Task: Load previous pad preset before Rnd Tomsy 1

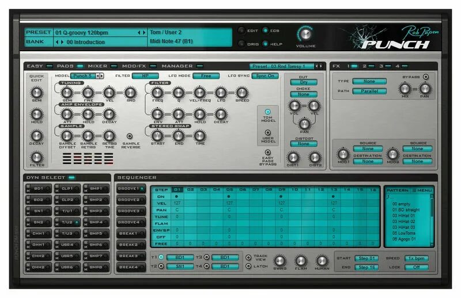Action: (316, 66)
